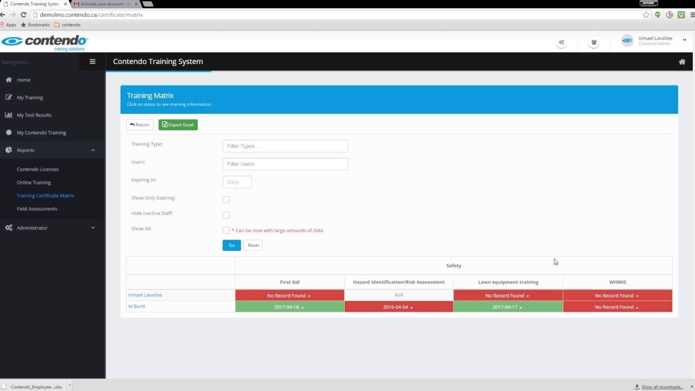This screenshot has width=695, height=391.
Task: Click the Hazard Identification/Risk Assessment column header
Action: pyautogui.click(x=399, y=282)
